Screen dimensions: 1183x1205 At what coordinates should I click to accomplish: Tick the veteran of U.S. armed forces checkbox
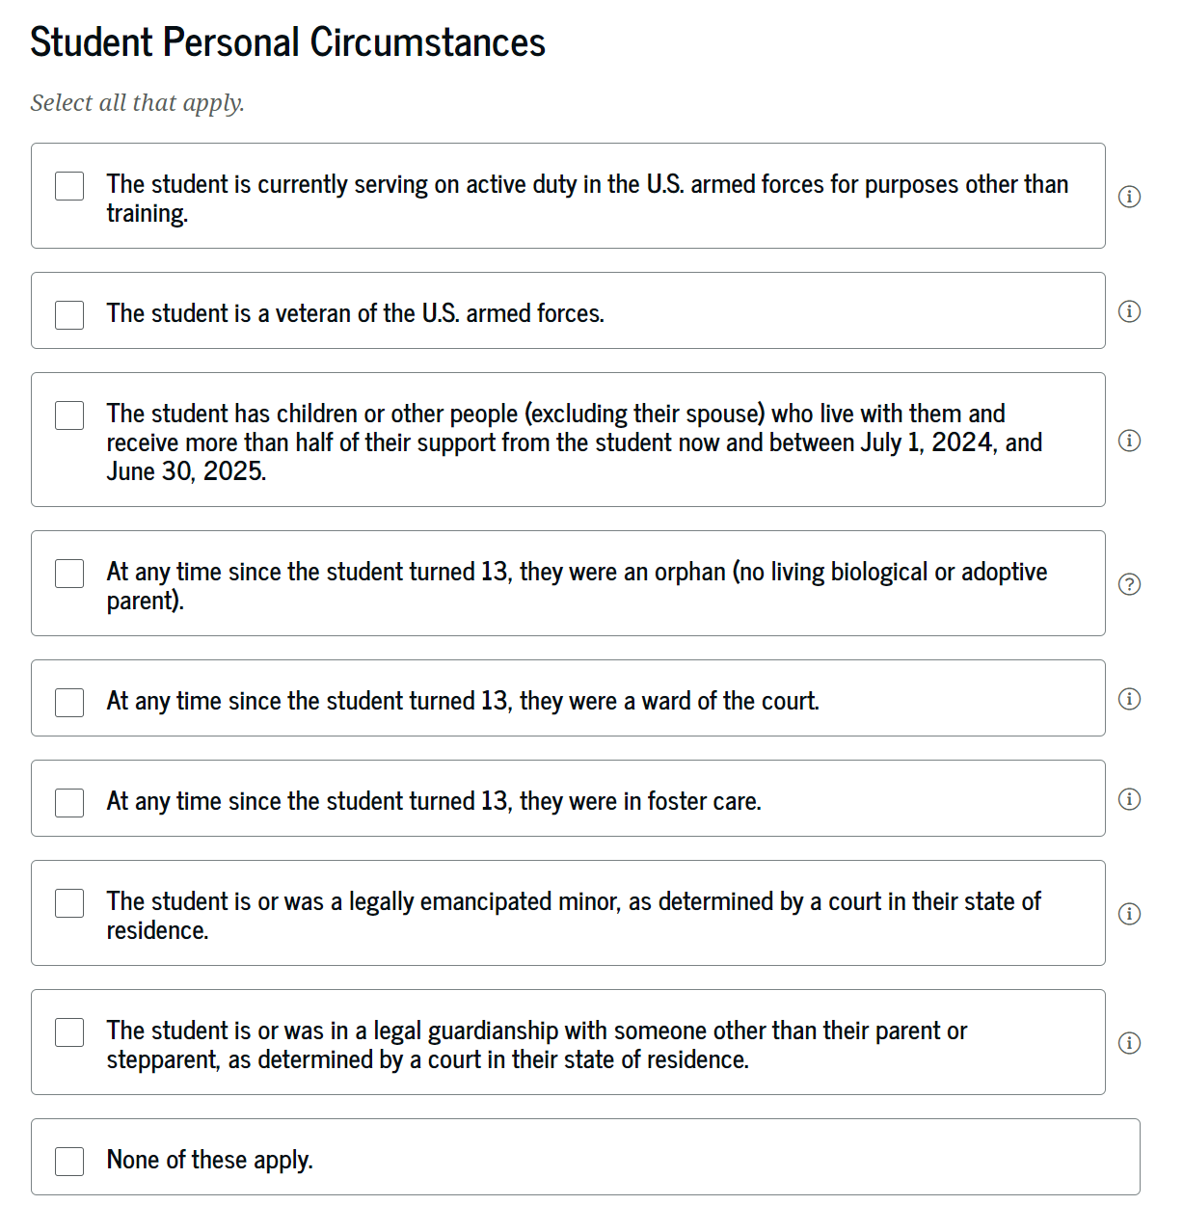click(x=69, y=315)
